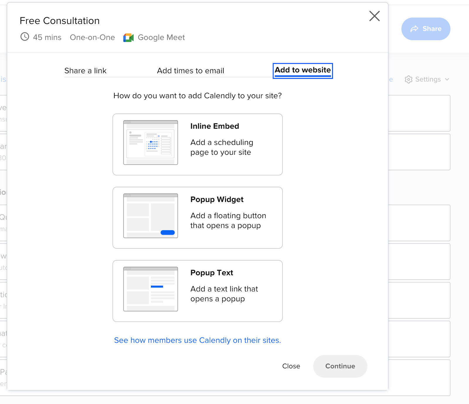Click 'Add a scheduling page to your site' text
The image size is (469, 404).
[x=222, y=147]
